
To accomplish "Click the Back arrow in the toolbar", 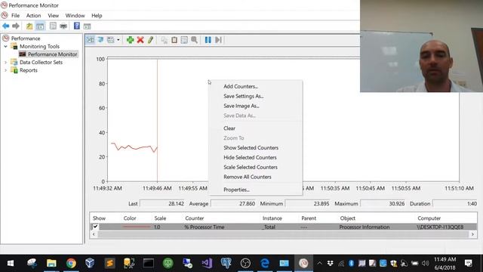I will point(5,26).
